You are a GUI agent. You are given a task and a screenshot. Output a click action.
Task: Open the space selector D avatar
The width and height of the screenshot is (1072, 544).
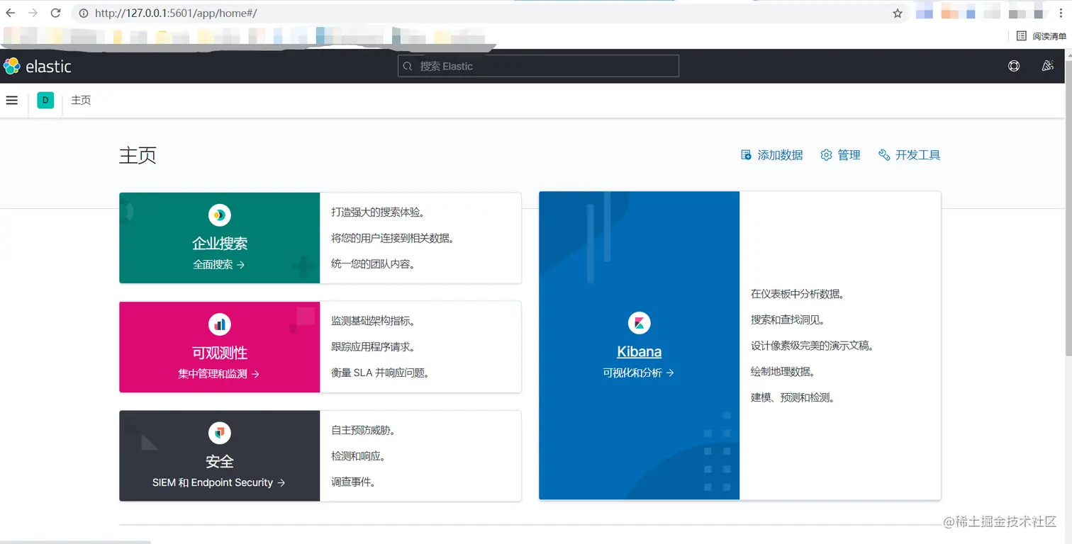45,100
